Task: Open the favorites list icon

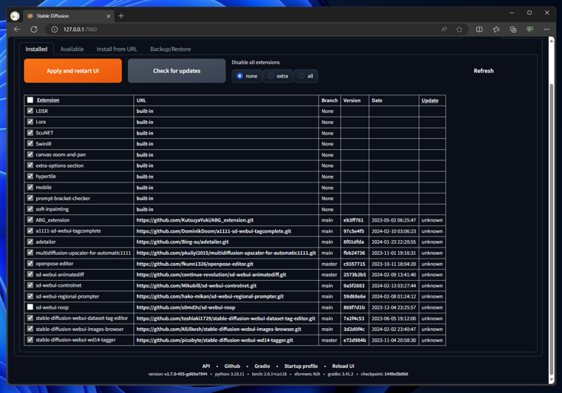Action: tap(496, 30)
